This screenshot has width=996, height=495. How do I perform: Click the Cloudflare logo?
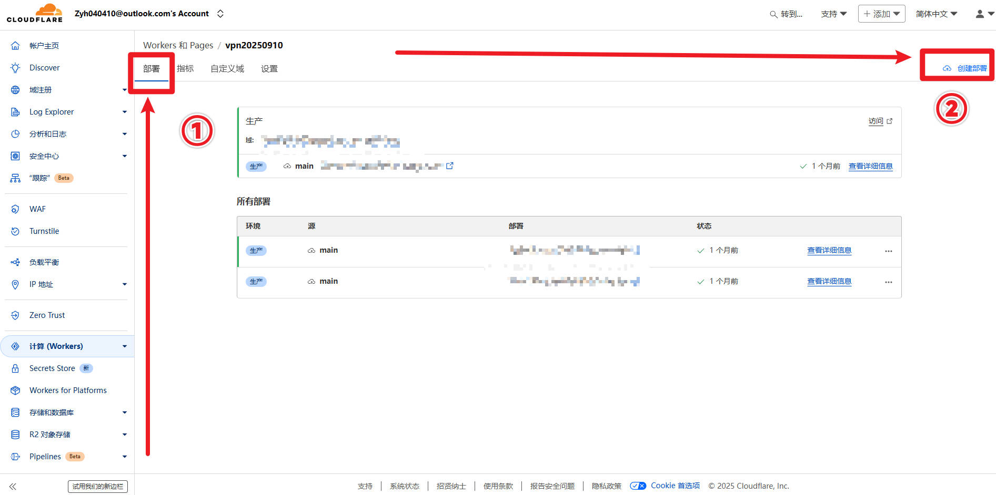point(35,13)
